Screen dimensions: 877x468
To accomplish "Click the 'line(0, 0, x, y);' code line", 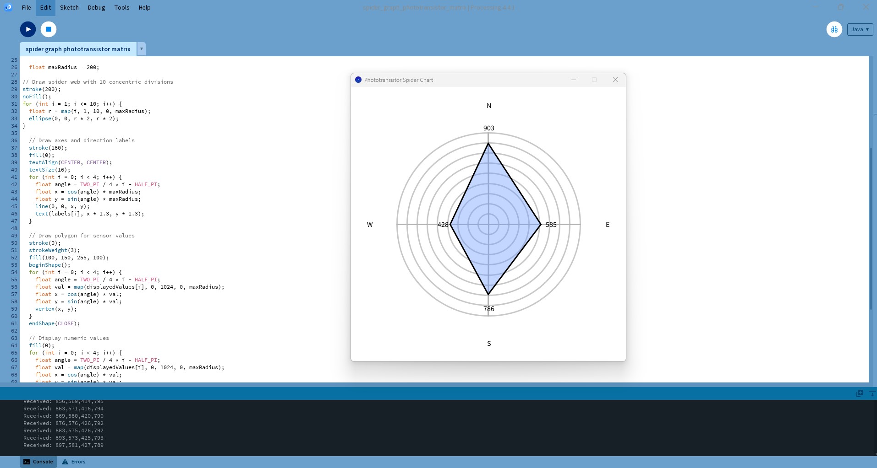I will (x=62, y=206).
